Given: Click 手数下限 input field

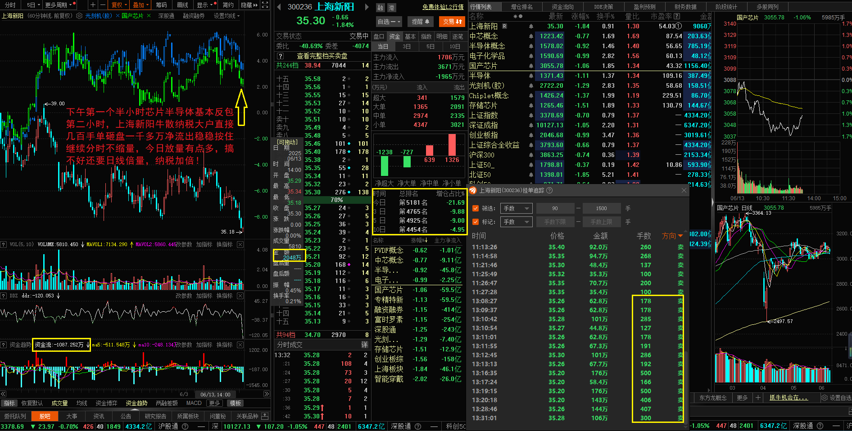Looking at the screenshot, I should click(x=555, y=222).
